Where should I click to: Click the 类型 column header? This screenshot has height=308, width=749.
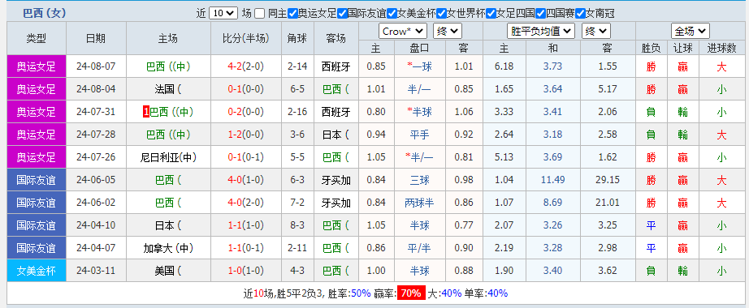click(37, 39)
